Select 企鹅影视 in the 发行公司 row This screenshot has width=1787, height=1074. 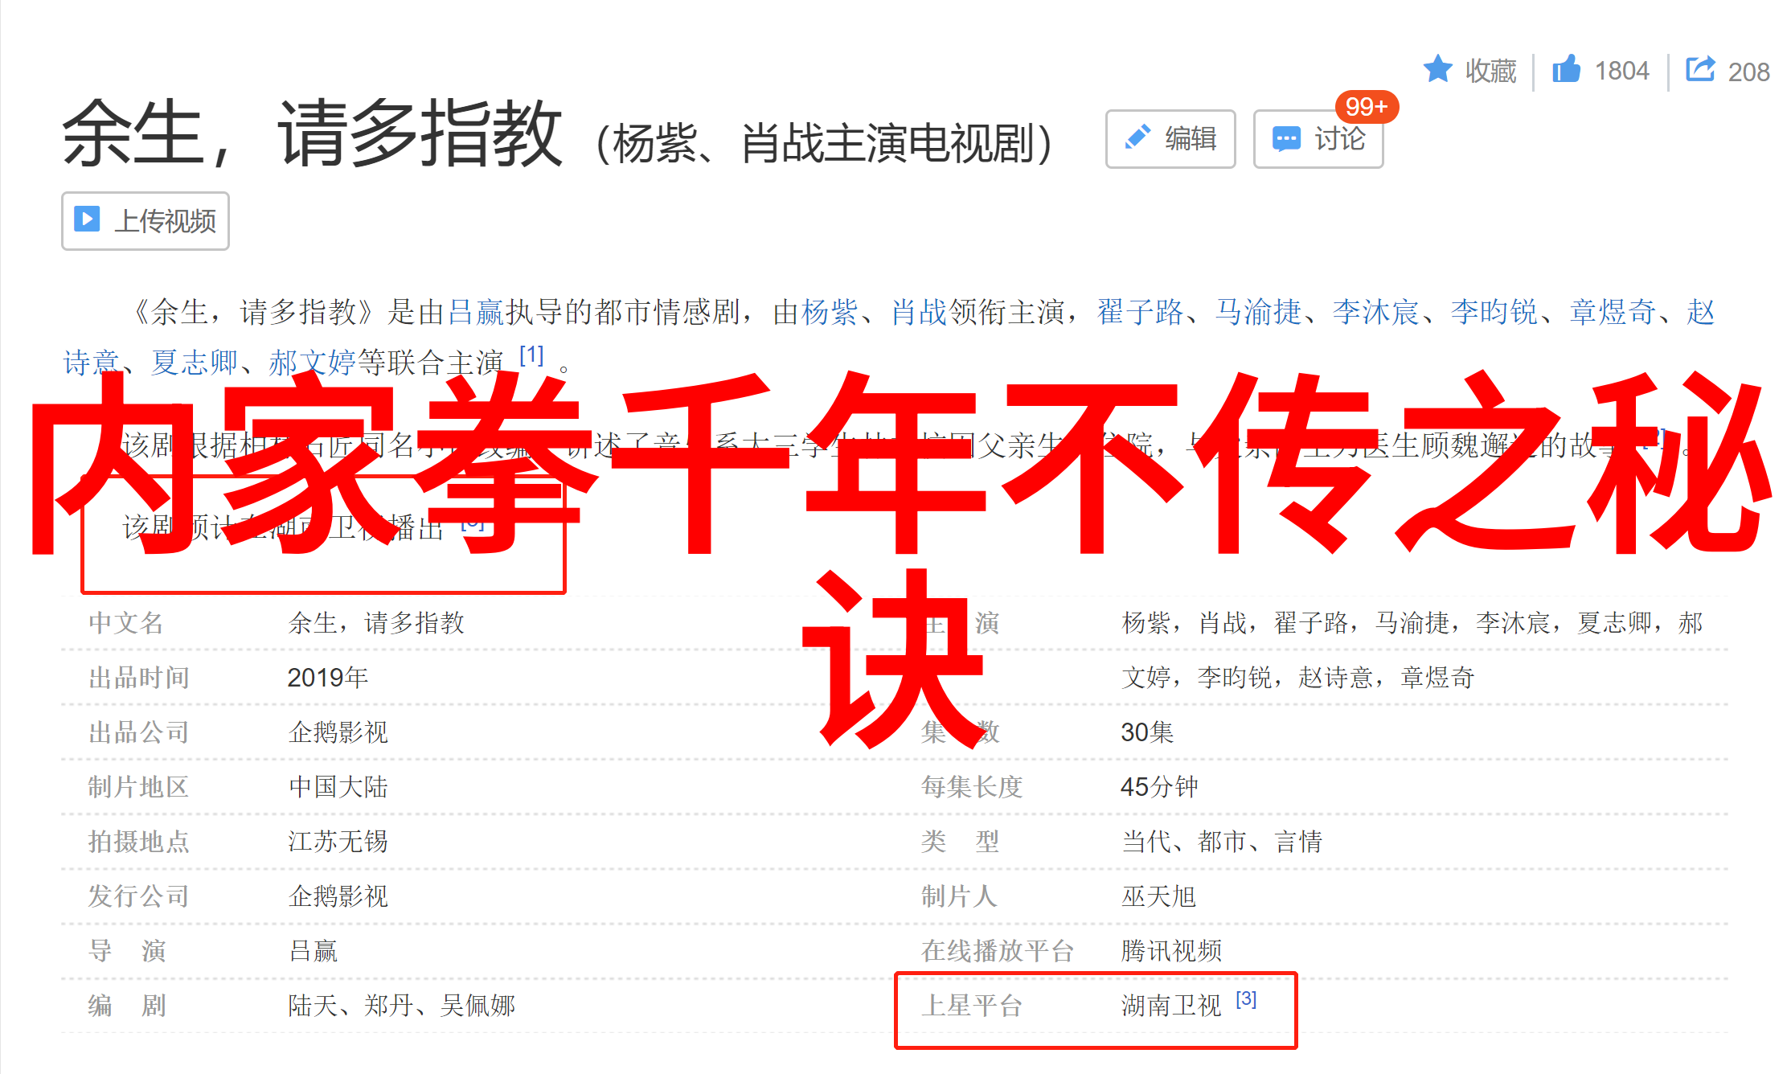pyautogui.click(x=338, y=896)
